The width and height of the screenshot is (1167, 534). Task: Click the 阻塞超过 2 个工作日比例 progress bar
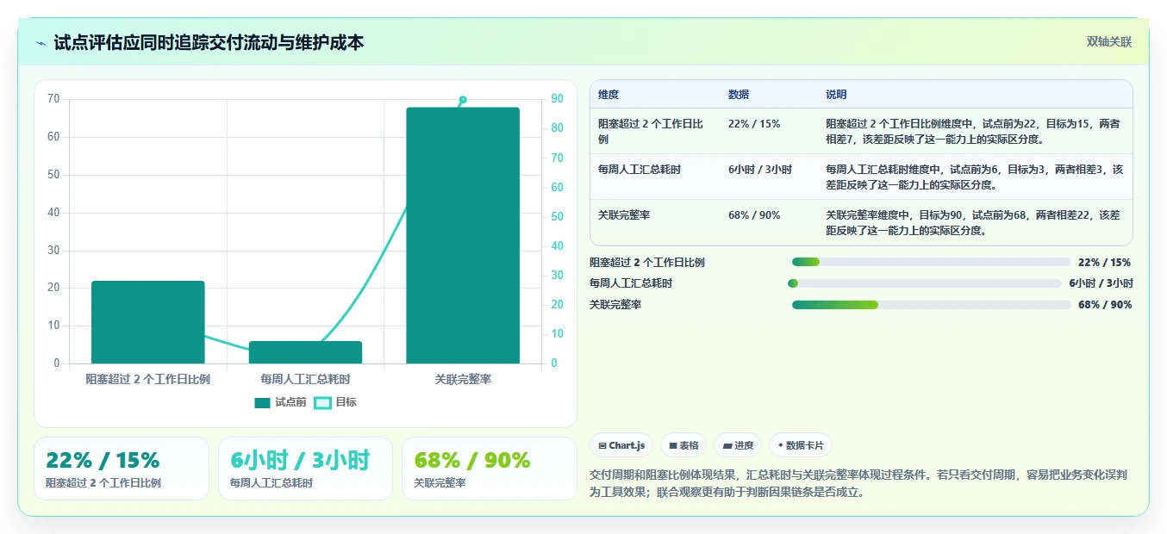coord(931,262)
